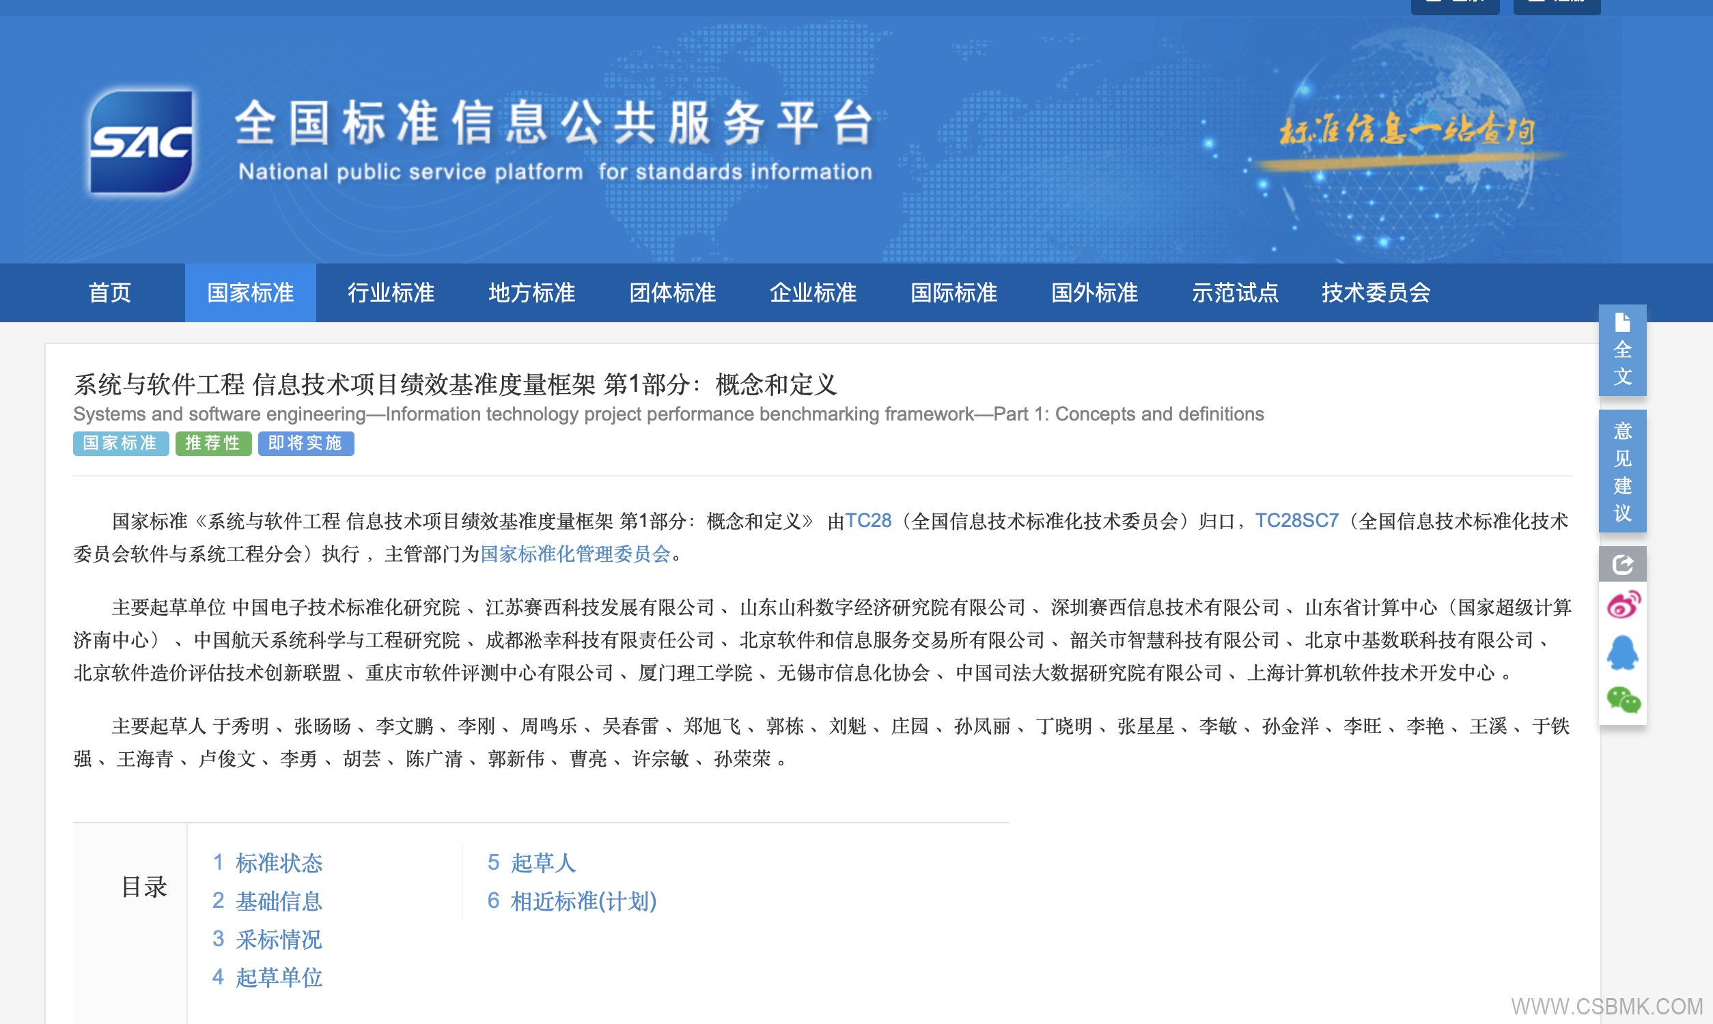Jump to 1 标准状态 in contents

coord(268,862)
